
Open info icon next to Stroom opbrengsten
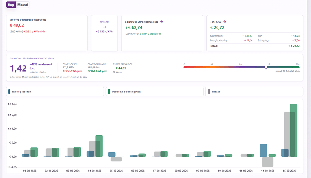pyautogui.click(x=162, y=22)
